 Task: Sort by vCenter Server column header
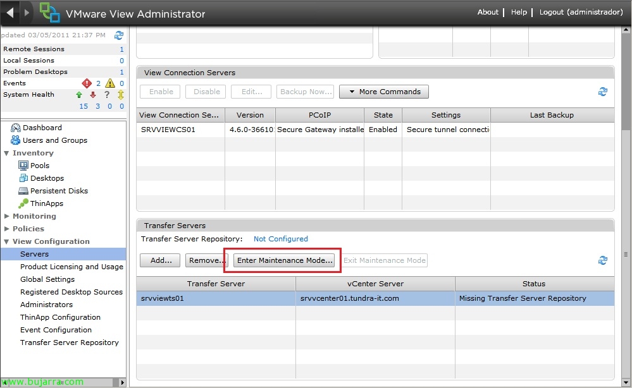375,284
